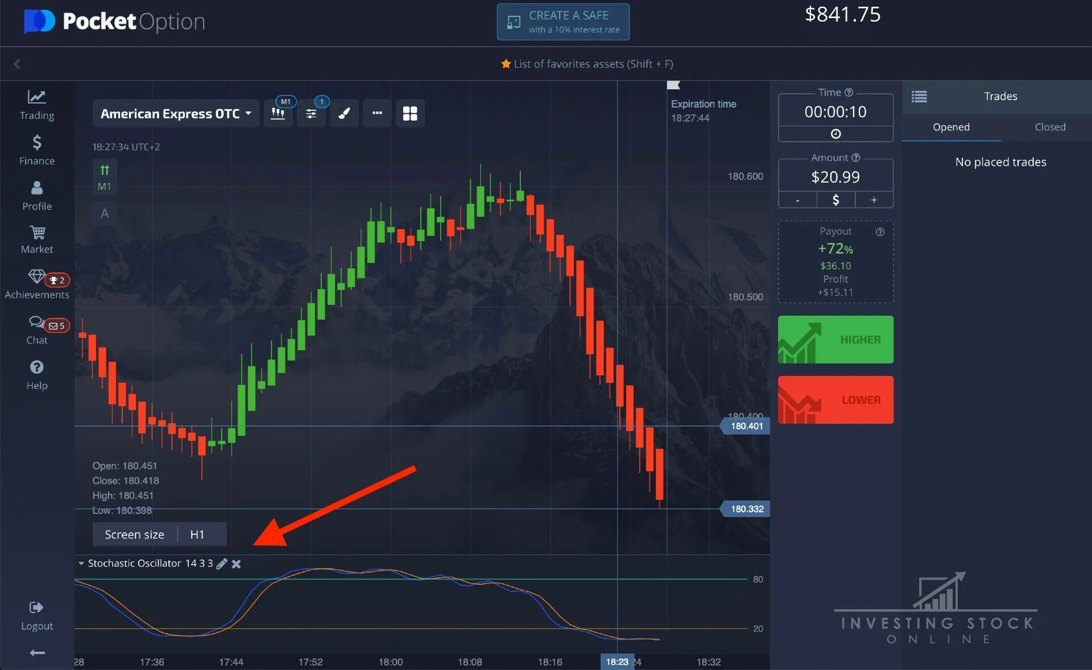The height and width of the screenshot is (670, 1092).
Task: Open the three dots more menu
Action: point(377,113)
